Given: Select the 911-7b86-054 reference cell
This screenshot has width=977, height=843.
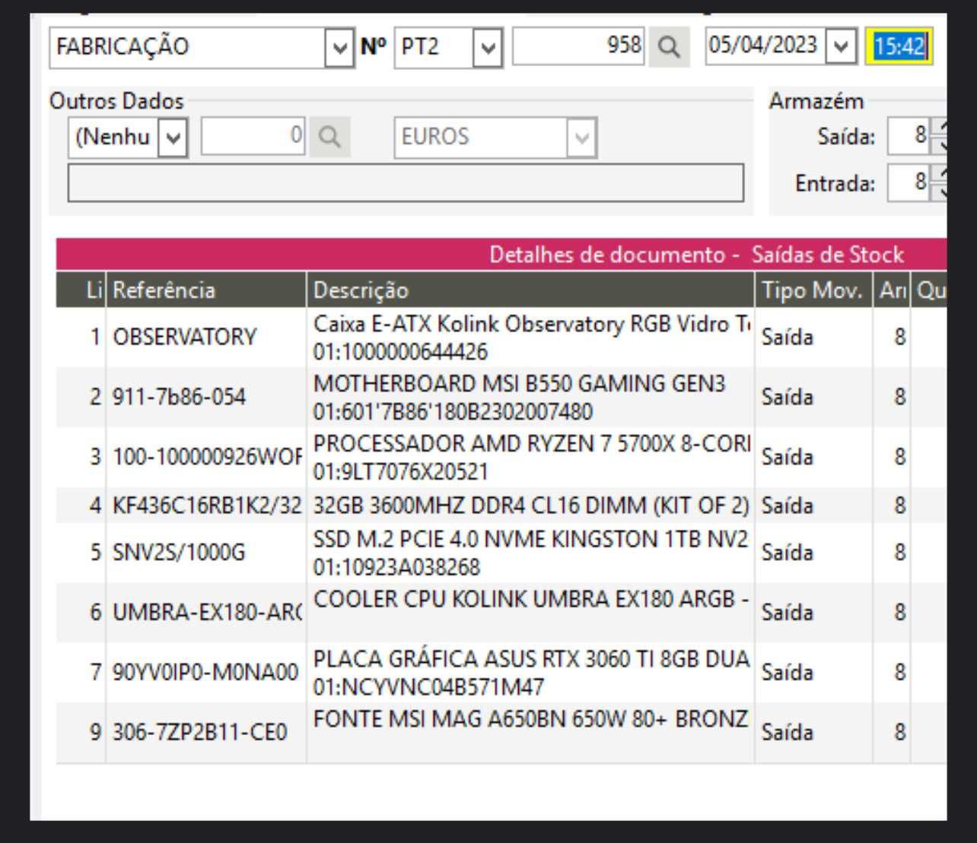Looking at the screenshot, I should point(206,397).
